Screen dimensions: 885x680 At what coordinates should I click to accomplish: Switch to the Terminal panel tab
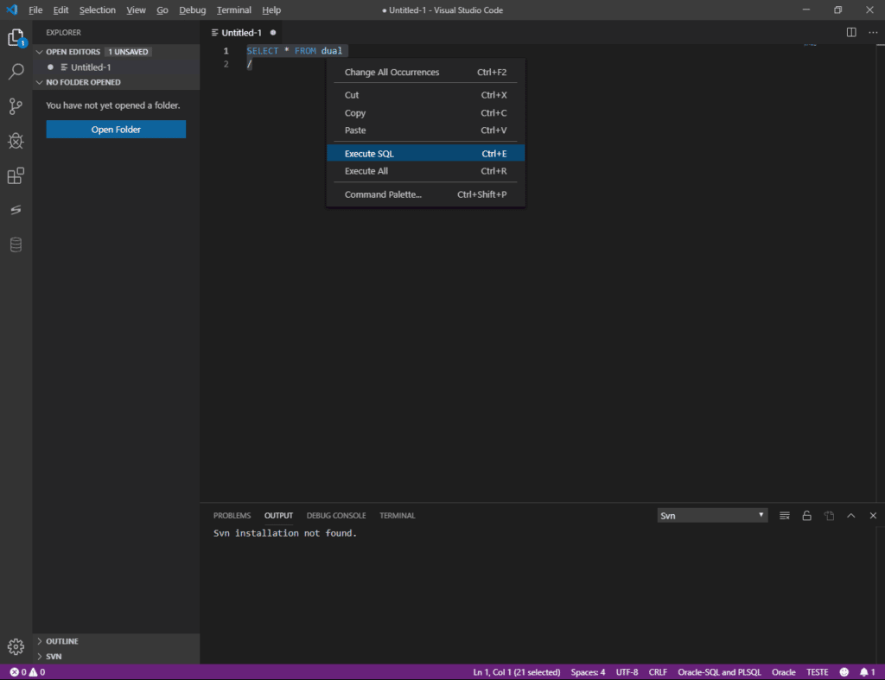tap(397, 516)
